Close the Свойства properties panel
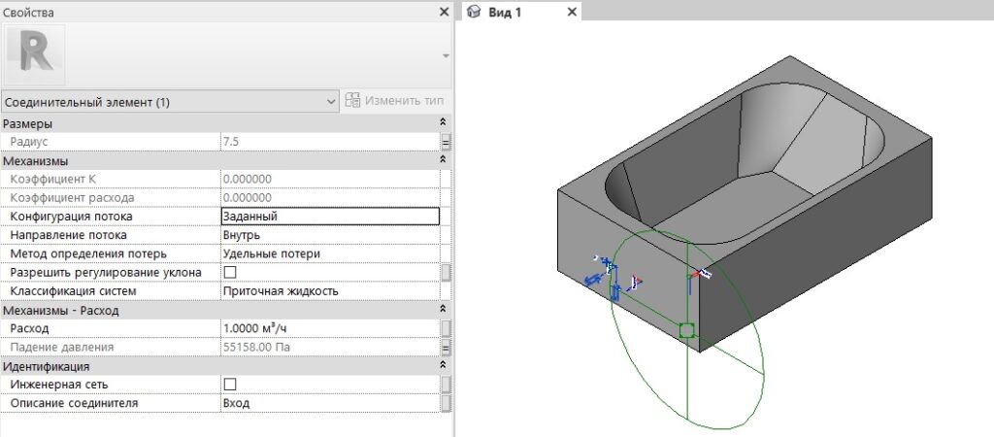 (445, 12)
